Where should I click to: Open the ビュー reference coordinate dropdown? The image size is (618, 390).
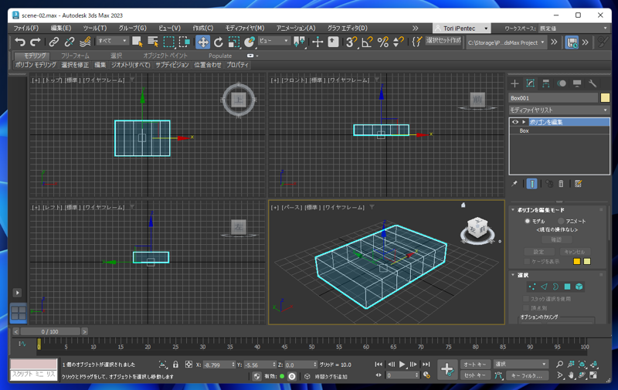[x=274, y=41]
